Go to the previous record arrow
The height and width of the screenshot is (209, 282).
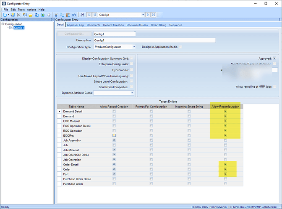pyautogui.click(x=94, y=15)
